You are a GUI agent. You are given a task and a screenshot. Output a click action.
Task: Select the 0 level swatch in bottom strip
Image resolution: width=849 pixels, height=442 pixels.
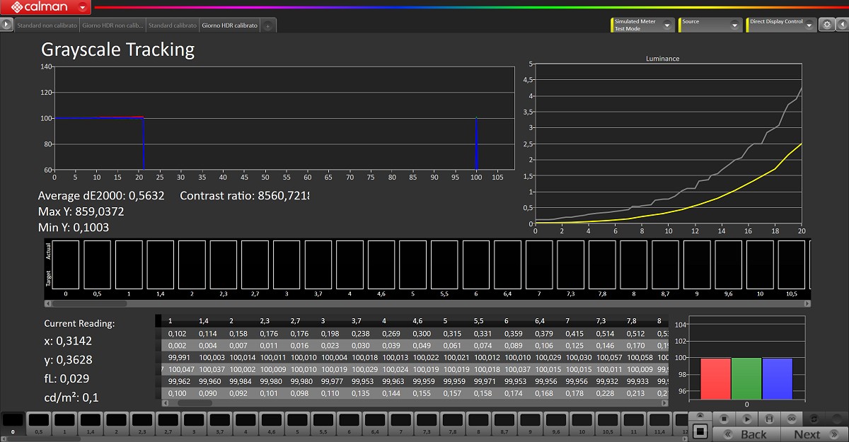coord(12,424)
